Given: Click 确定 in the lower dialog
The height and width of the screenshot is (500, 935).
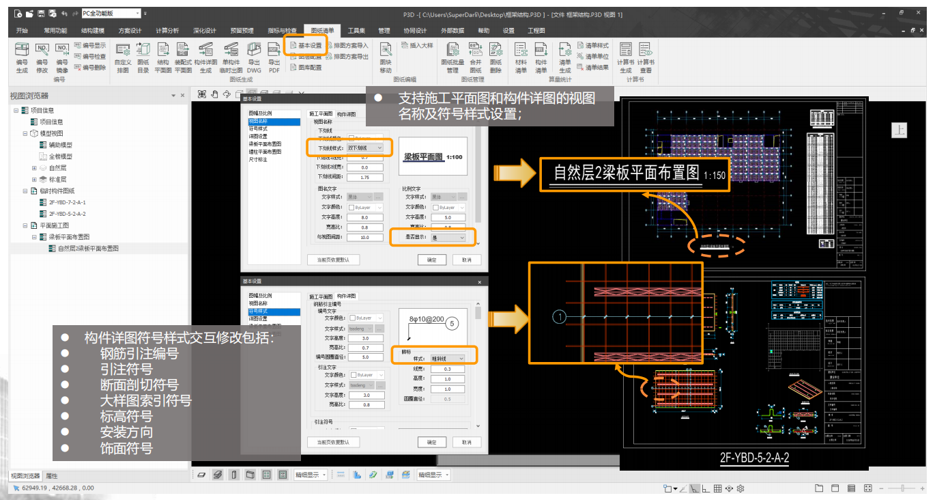Looking at the screenshot, I should click(x=431, y=442).
